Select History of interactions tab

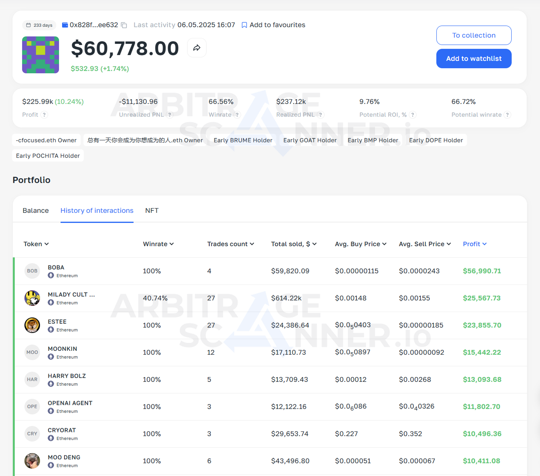(x=97, y=210)
